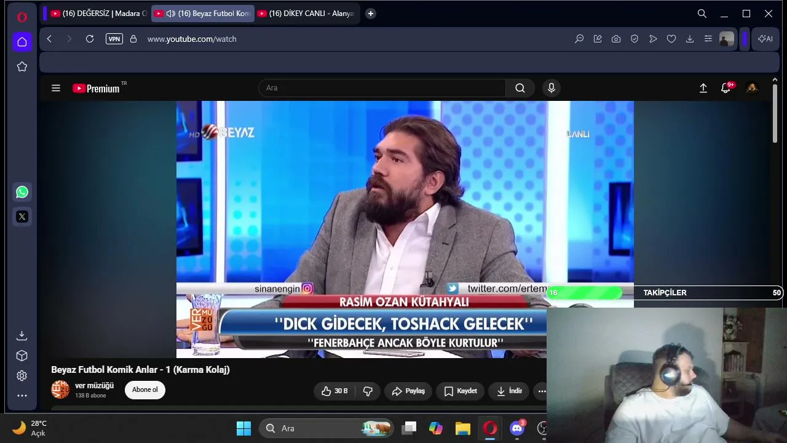Open Opera Start Page home icon

click(x=22, y=42)
